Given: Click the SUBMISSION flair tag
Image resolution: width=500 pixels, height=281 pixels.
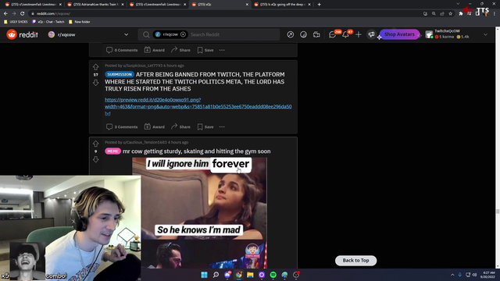Looking at the screenshot, I should point(120,74).
